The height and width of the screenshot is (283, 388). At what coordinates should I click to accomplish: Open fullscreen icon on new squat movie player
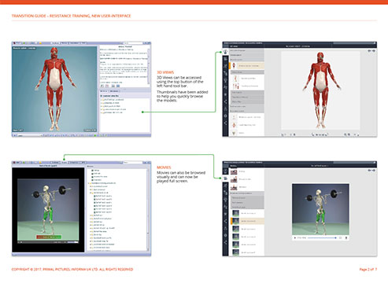[341, 237]
